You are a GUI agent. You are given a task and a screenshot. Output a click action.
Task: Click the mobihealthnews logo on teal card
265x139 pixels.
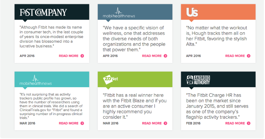point(36,80)
